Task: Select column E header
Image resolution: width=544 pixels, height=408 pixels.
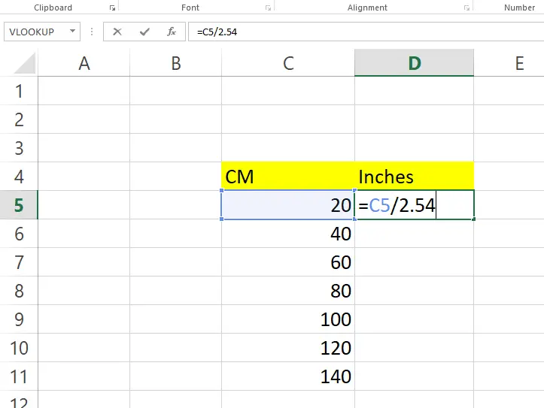Action: [x=509, y=63]
